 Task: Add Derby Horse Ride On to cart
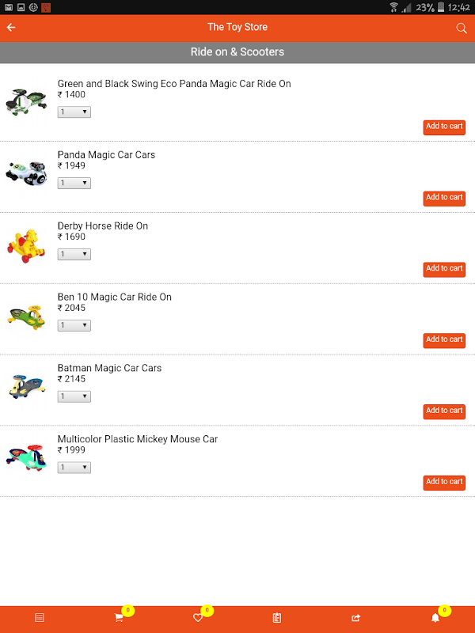click(444, 269)
